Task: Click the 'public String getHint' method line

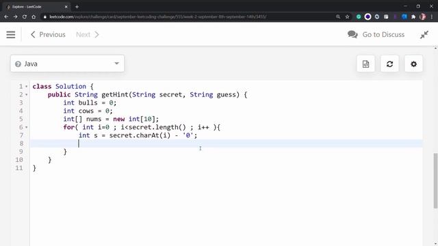Action: [148, 94]
